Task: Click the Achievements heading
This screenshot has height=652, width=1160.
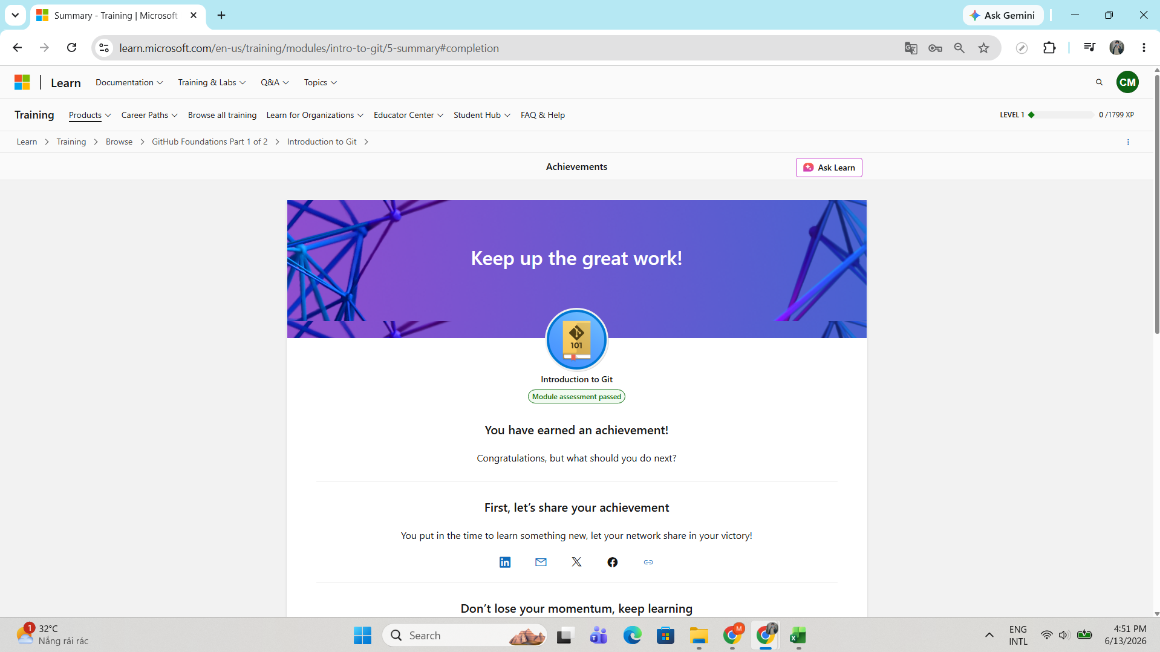Action: 576,167
